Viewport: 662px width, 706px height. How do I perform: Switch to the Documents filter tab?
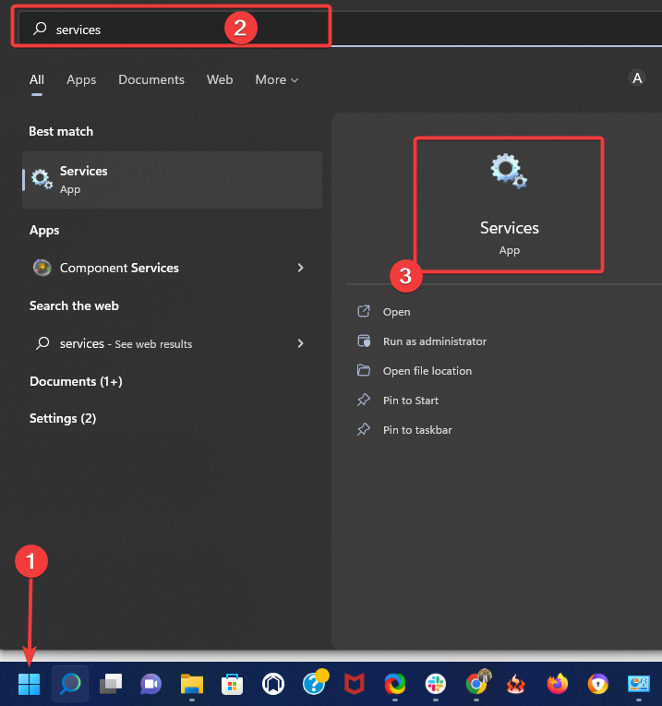click(x=151, y=80)
